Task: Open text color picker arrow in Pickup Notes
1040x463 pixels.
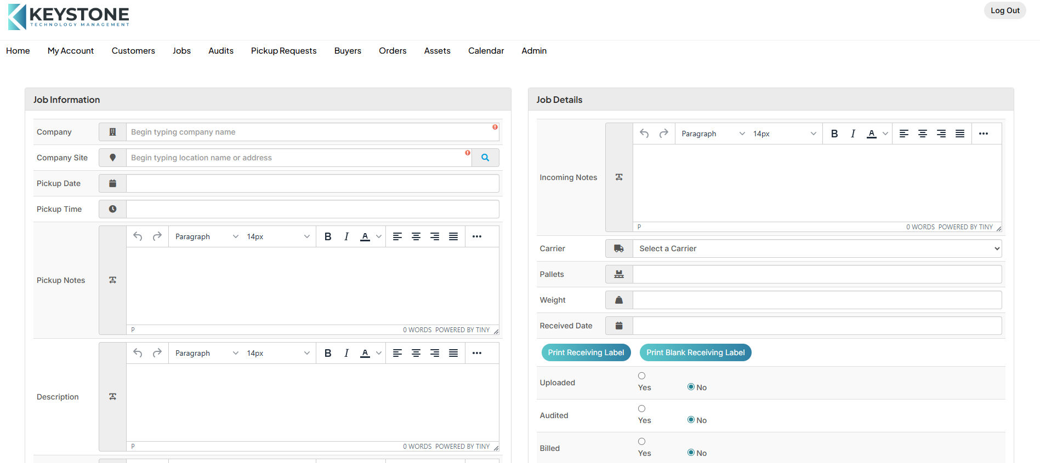Action: [x=379, y=236]
